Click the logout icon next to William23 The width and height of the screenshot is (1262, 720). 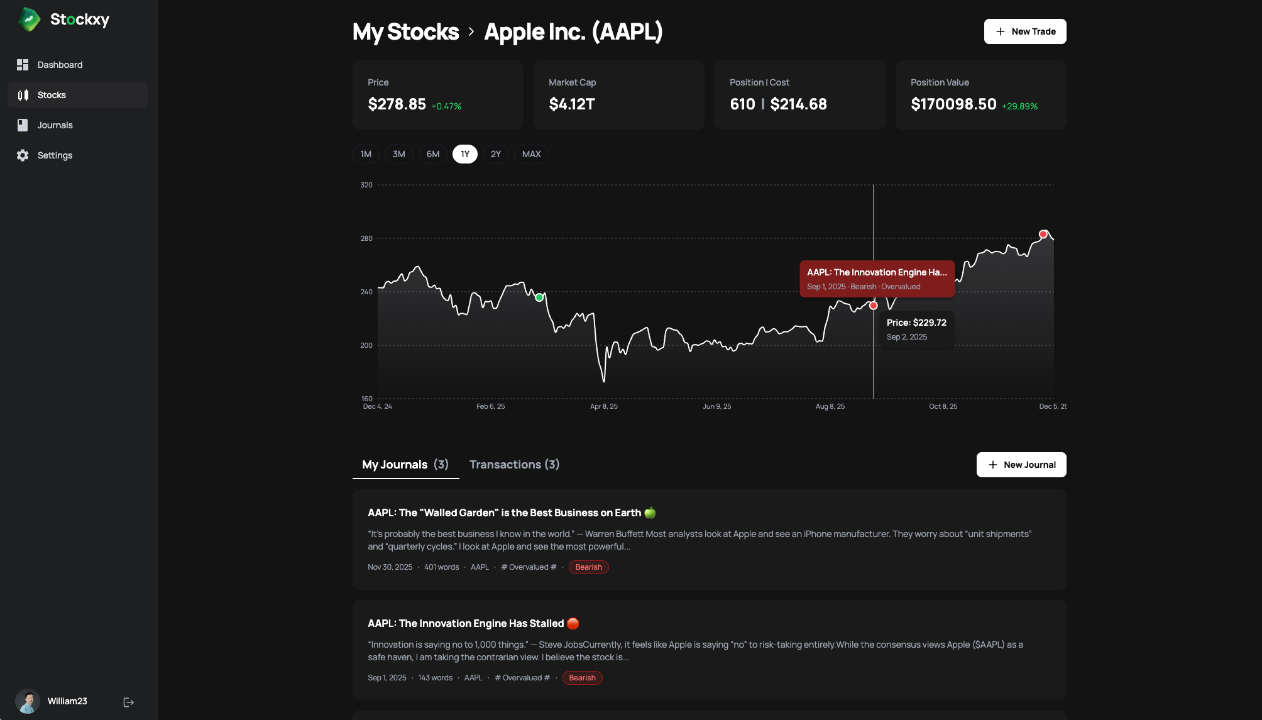(128, 701)
